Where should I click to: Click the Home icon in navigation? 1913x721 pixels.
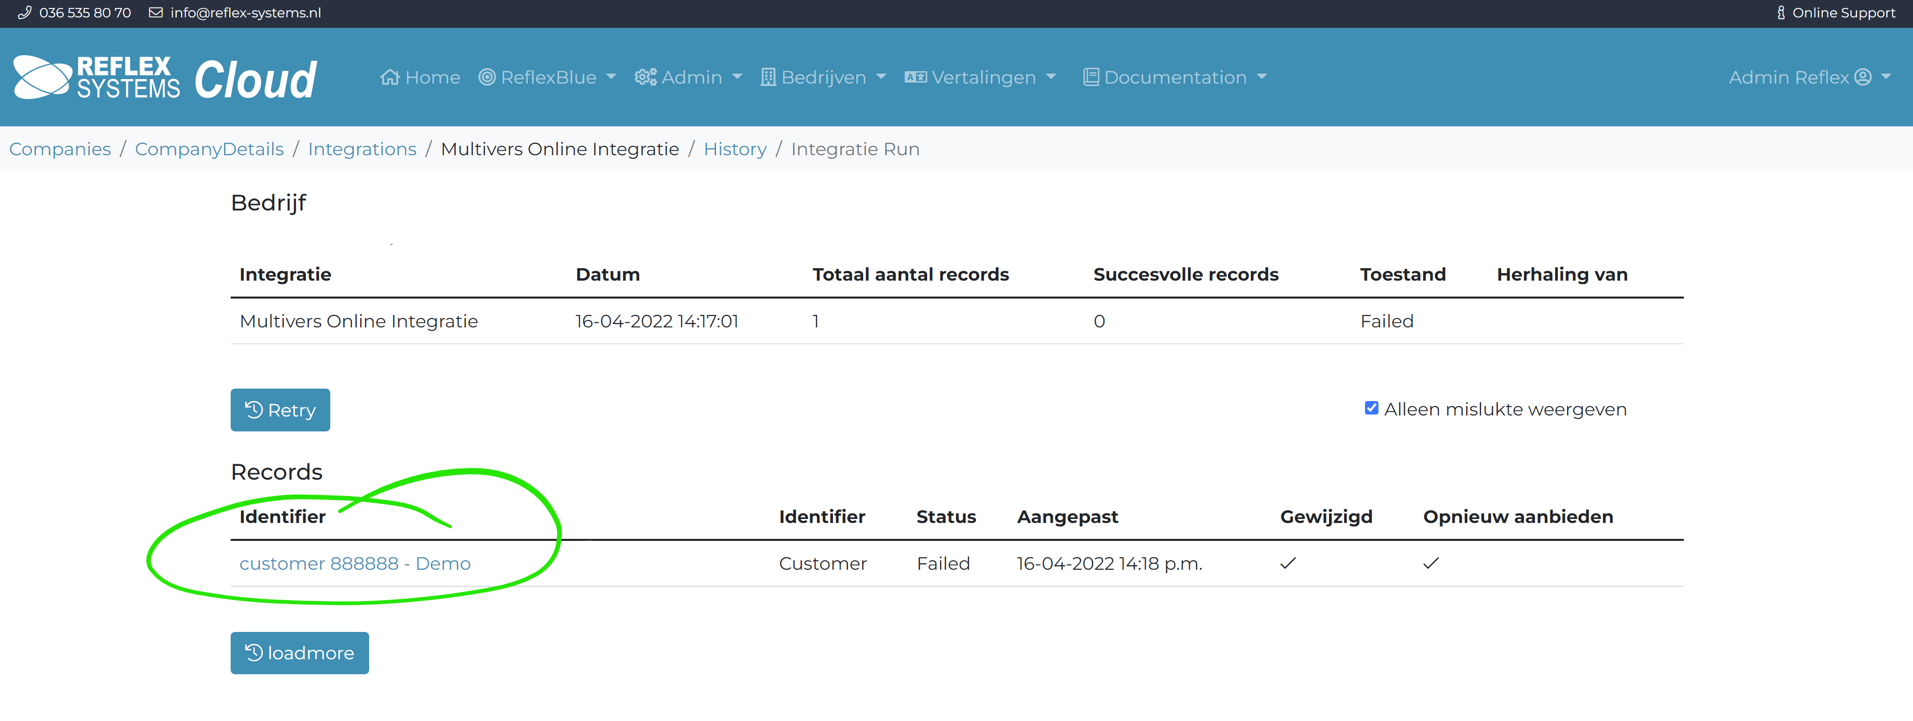coord(392,77)
